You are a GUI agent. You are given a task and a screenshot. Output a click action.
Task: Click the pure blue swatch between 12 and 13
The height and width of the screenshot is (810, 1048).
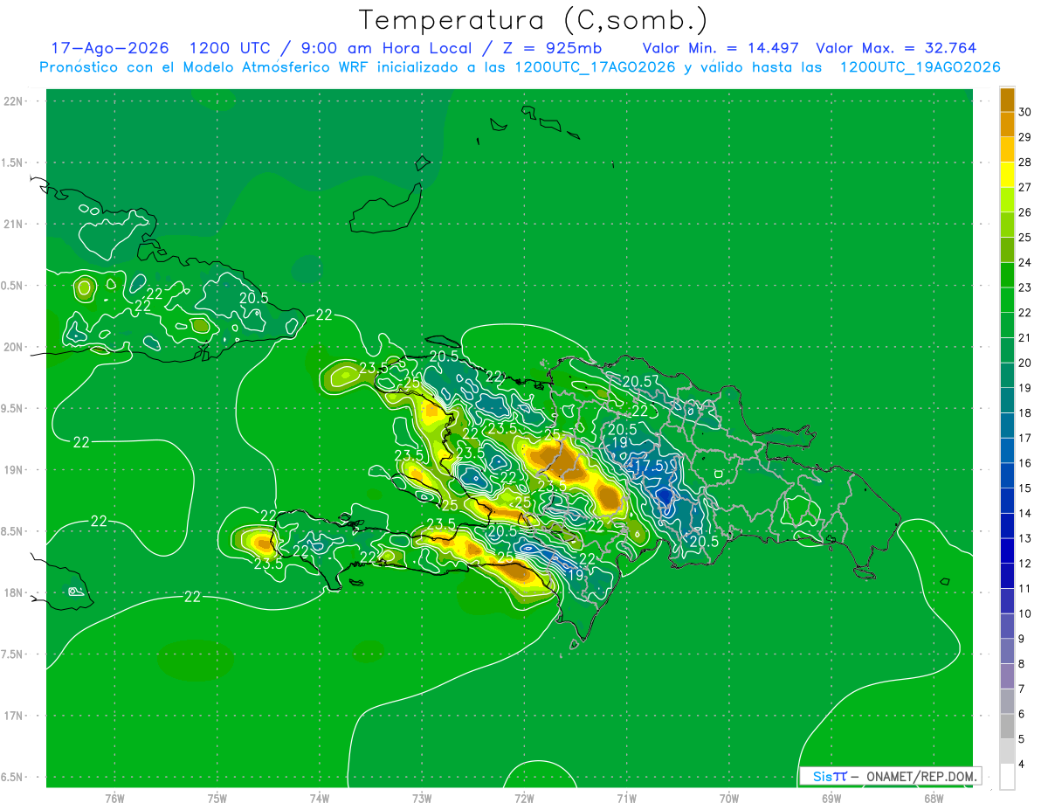(x=1007, y=550)
